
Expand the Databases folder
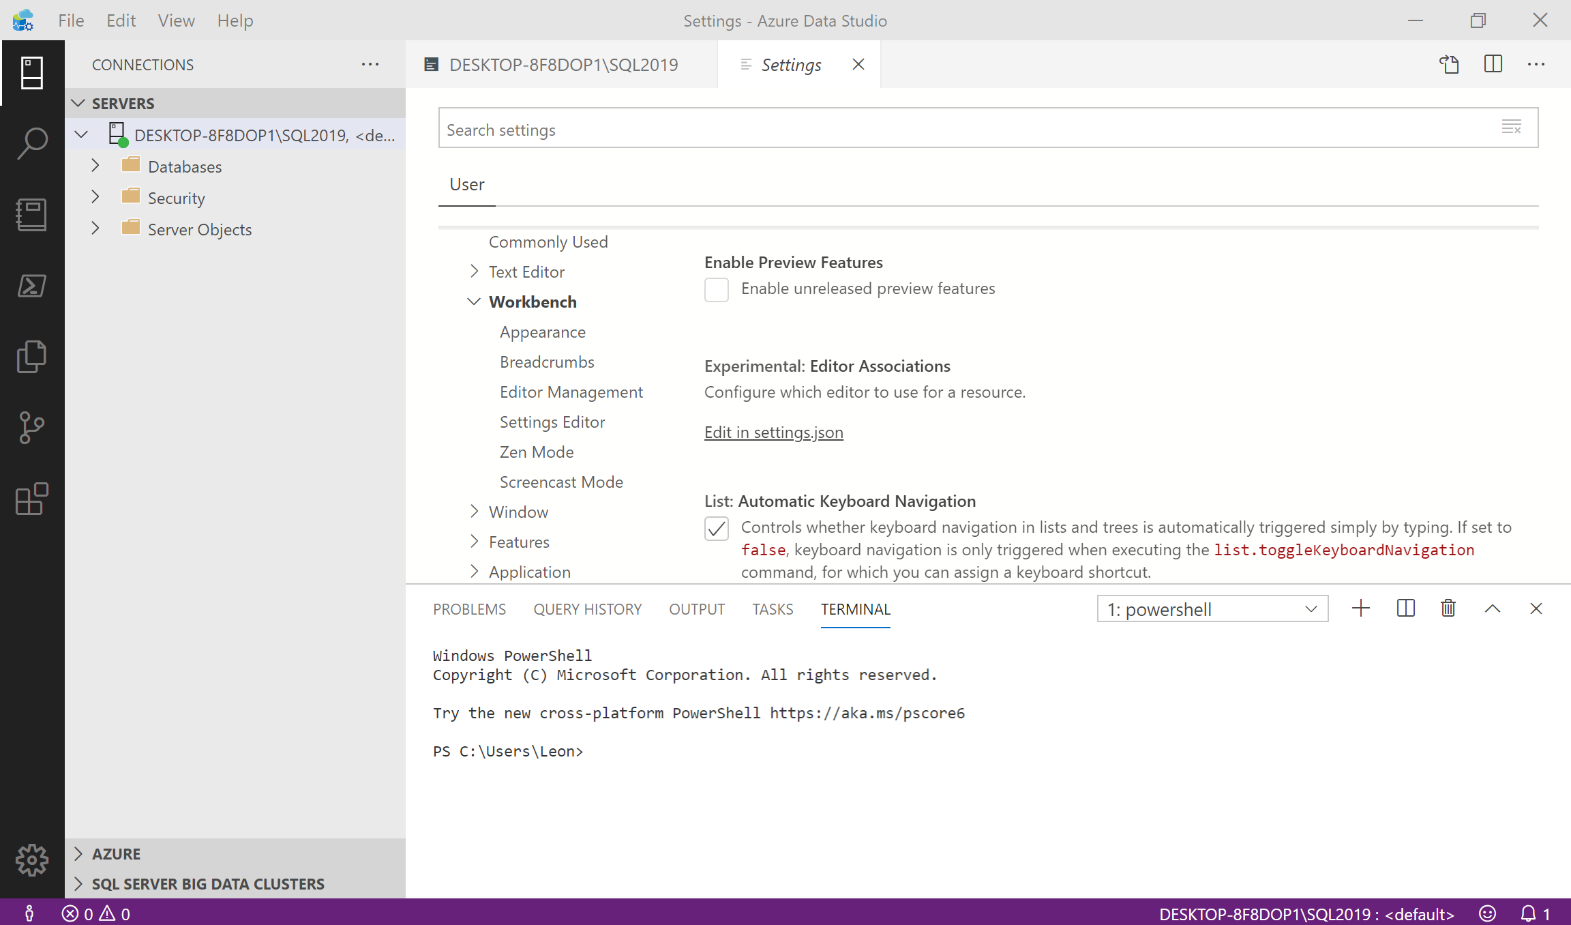click(x=95, y=166)
